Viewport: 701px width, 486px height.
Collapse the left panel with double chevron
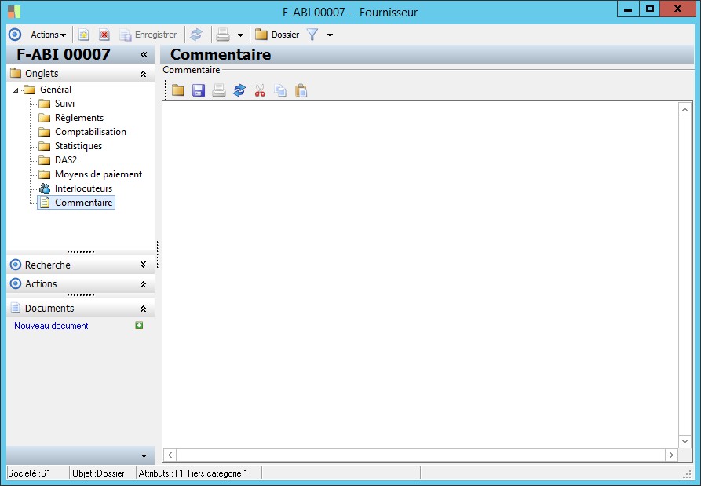[x=144, y=54]
